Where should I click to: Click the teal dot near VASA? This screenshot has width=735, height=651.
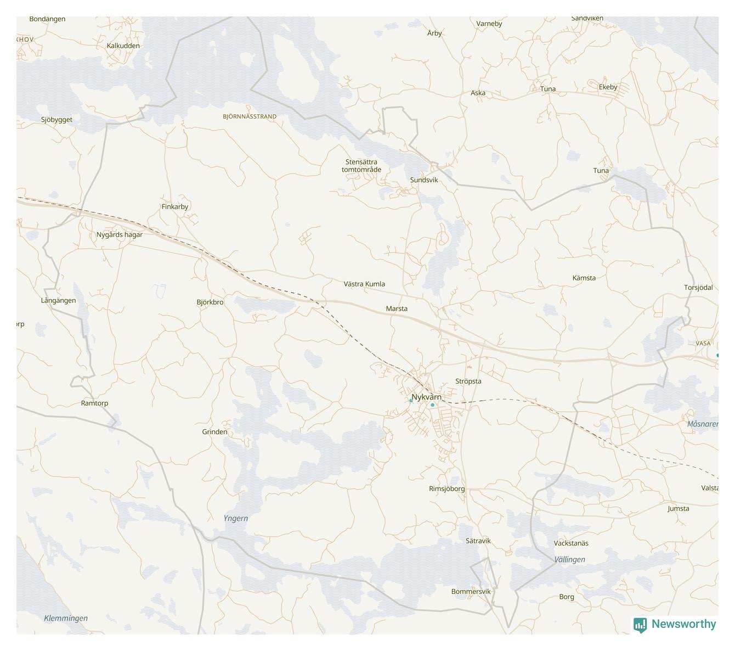click(717, 356)
